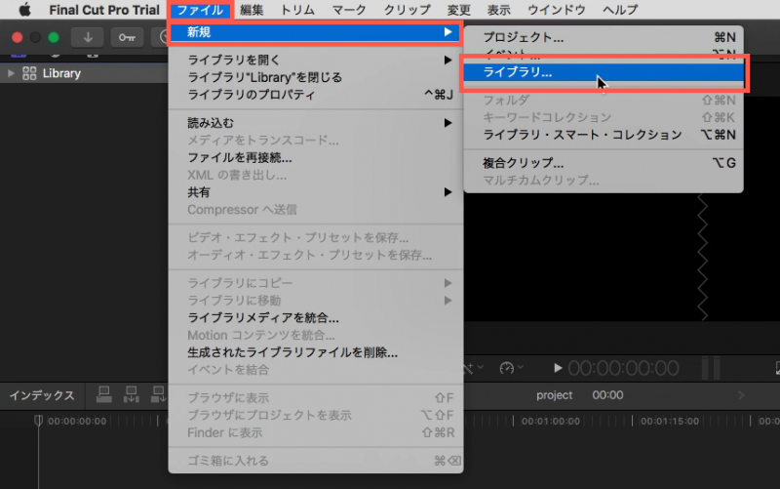Choose 複合クリップ... in submenu
Screen dimensions: 780x489
(604, 163)
